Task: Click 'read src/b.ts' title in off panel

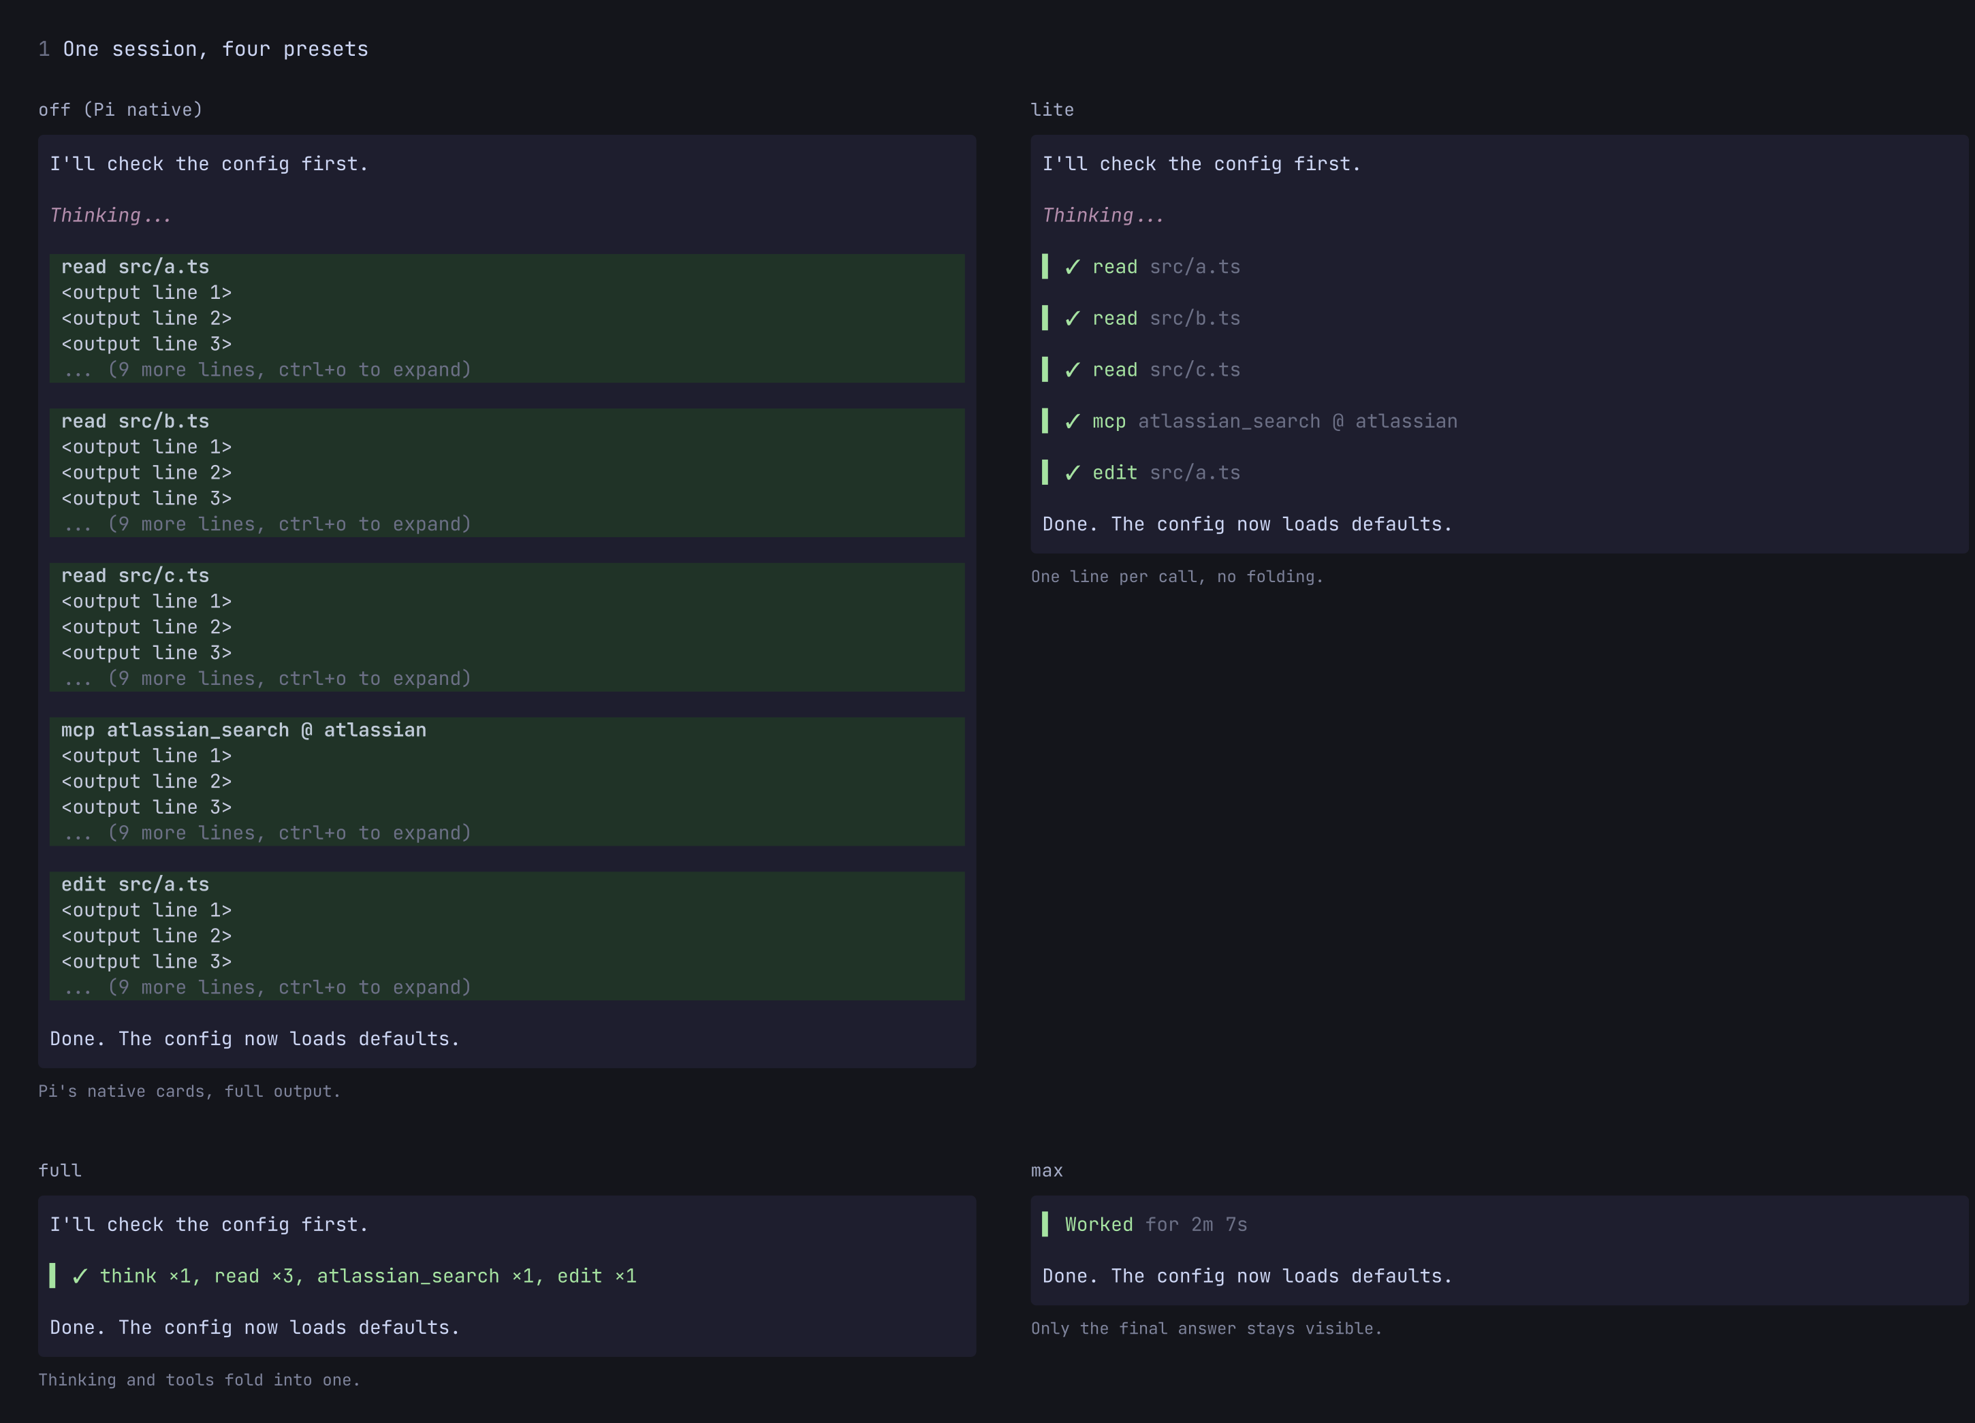Action: click(135, 421)
